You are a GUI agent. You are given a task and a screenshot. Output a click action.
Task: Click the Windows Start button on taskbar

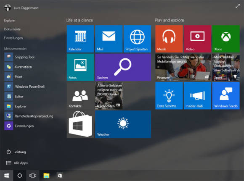7,176
